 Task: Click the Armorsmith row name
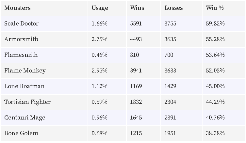click(x=21, y=39)
